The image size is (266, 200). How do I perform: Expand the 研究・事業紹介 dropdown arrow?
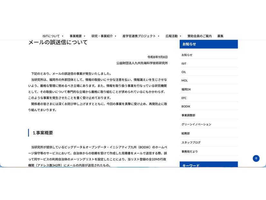(116, 36)
